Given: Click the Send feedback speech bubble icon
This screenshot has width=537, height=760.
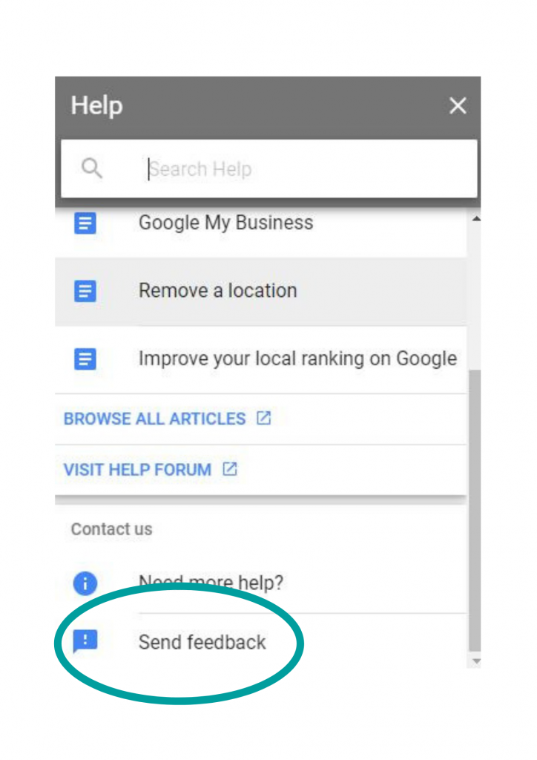Looking at the screenshot, I should pos(85,642).
